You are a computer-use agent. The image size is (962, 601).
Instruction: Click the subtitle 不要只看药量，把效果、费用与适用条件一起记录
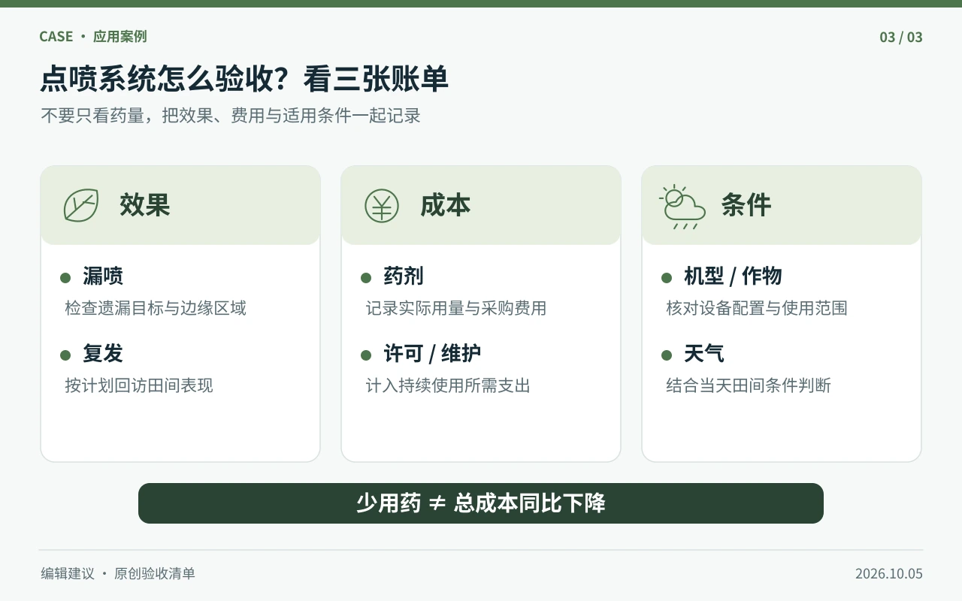coord(231,116)
